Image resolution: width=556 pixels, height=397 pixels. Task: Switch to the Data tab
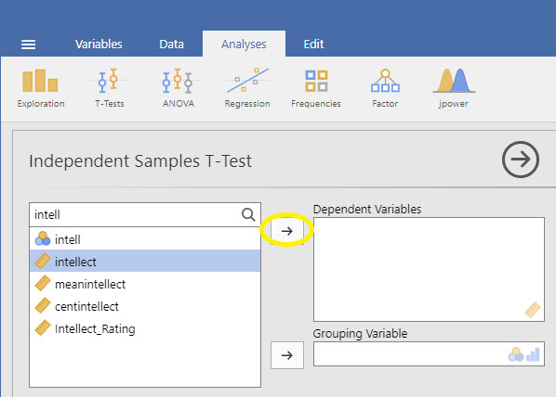pyautogui.click(x=172, y=45)
